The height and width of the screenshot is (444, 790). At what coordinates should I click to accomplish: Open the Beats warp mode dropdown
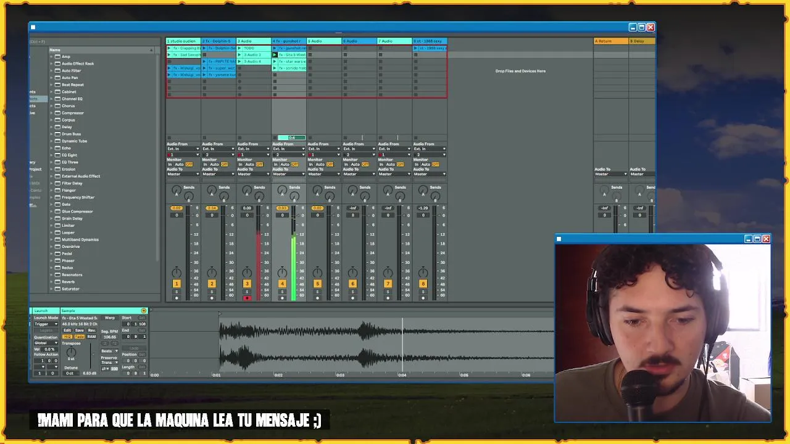[110, 351]
